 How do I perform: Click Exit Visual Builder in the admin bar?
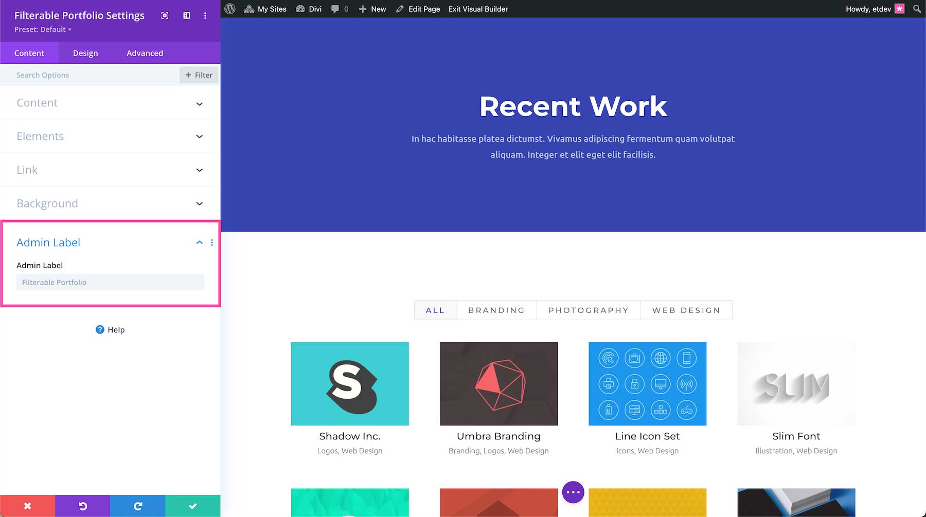477,9
